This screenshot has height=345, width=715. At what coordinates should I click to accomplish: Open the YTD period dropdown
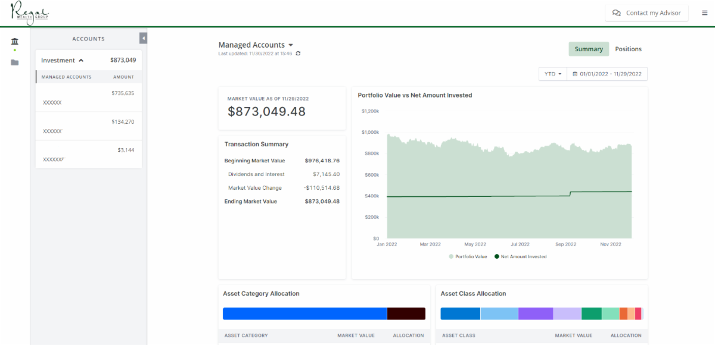pos(552,74)
